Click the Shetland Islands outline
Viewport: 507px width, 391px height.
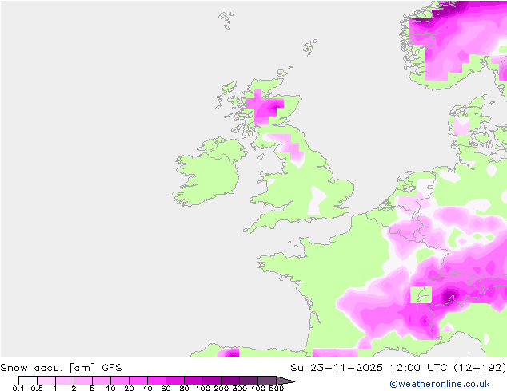pyautogui.click(x=310, y=48)
